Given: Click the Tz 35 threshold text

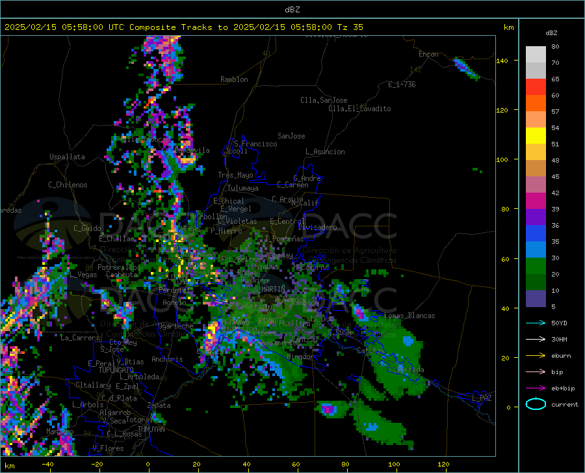Looking at the screenshot, I should coord(350,27).
